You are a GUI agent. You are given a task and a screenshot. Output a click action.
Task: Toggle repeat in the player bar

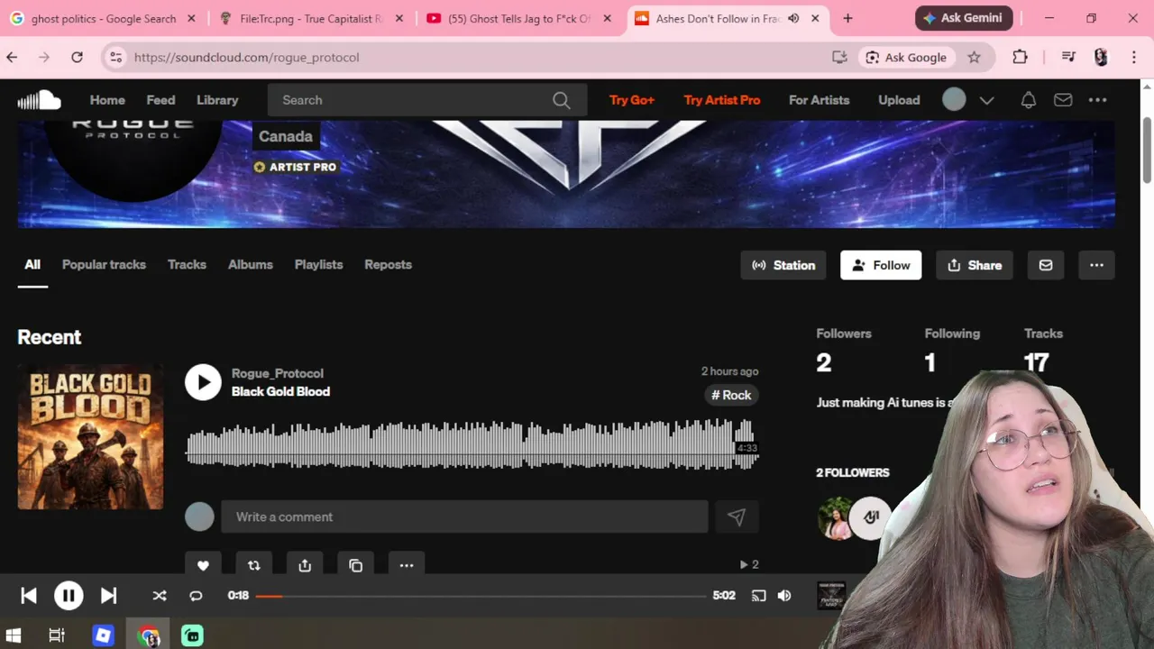point(196,595)
